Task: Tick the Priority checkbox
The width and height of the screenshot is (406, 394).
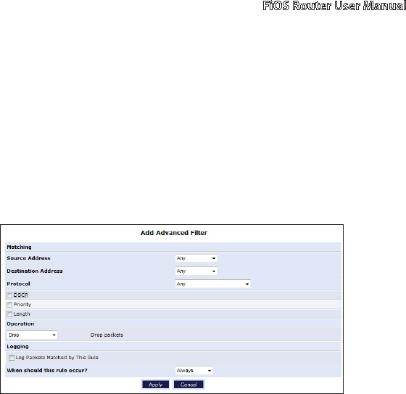Action: coord(9,305)
